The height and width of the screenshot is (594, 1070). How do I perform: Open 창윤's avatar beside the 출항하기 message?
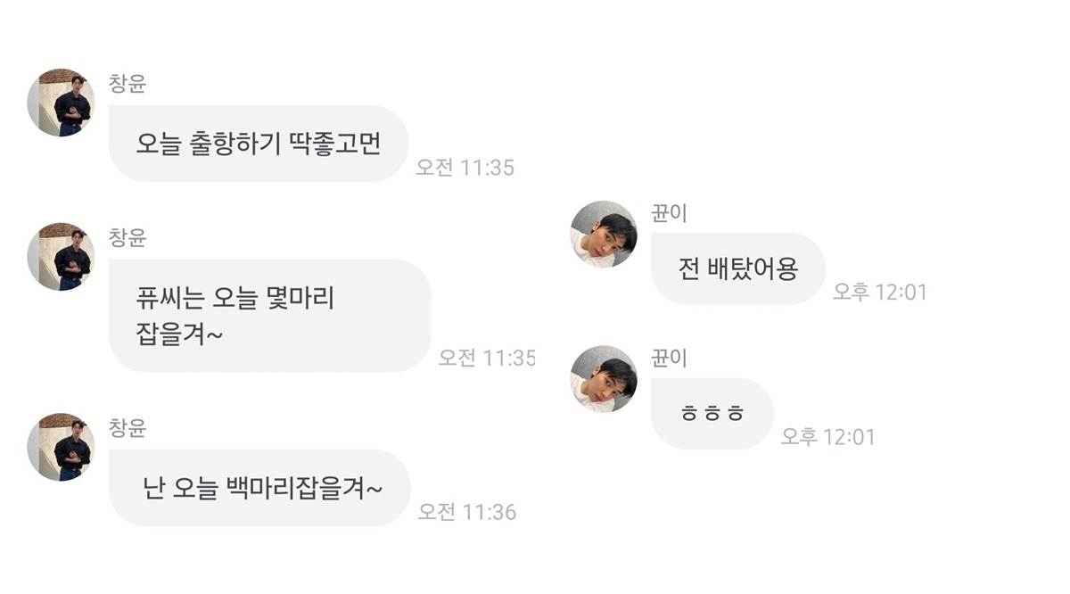coord(61,103)
